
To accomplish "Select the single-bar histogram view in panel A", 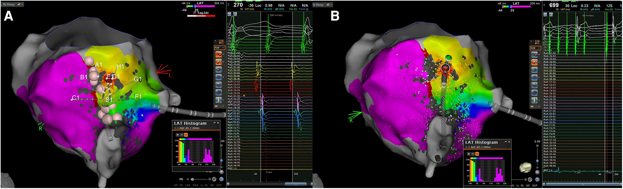I will [x=177, y=135].
